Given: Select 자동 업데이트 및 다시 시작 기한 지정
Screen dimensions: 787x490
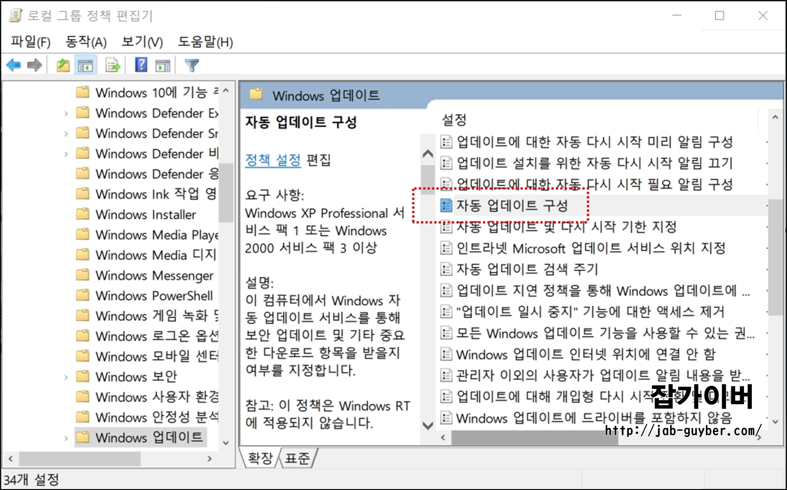Looking at the screenshot, I should pos(559,226).
